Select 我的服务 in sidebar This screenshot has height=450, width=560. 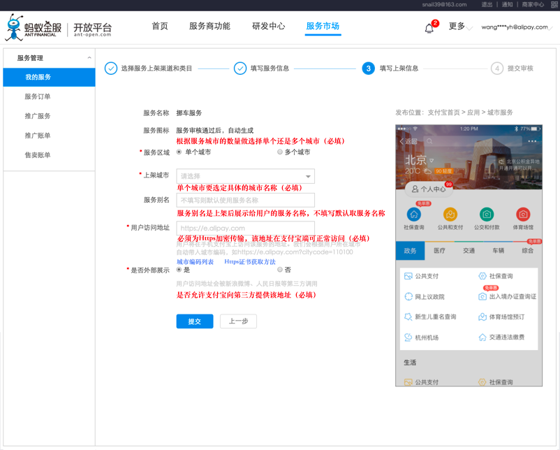[49, 77]
